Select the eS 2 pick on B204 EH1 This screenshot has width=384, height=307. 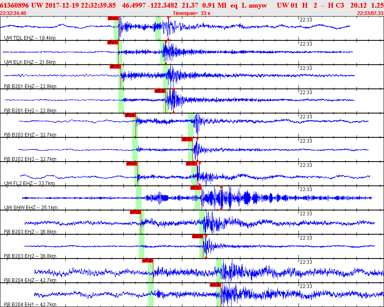[x=215, y=285]
